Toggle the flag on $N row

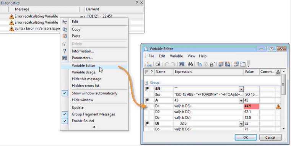point(146,89)
